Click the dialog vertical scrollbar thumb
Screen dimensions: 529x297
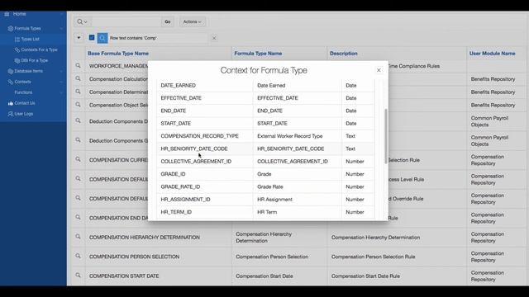(386, 136)
